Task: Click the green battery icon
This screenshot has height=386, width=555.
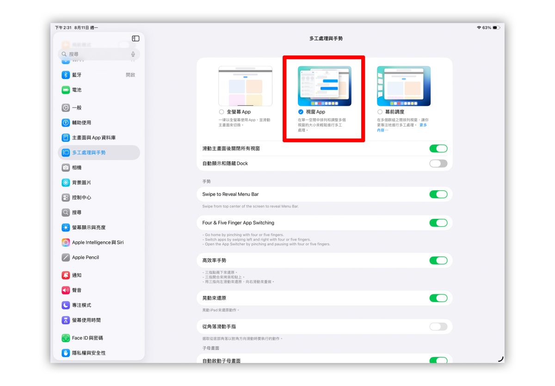Action: [66, 90]
